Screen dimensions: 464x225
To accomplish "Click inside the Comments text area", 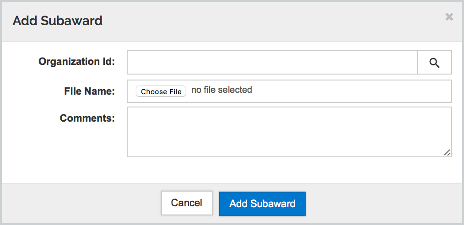I will tap(289, 132).
